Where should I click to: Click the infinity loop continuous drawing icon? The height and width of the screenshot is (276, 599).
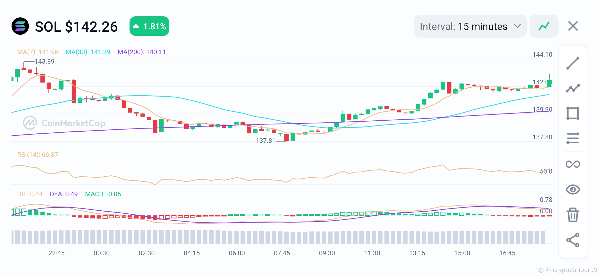(573, 164)
